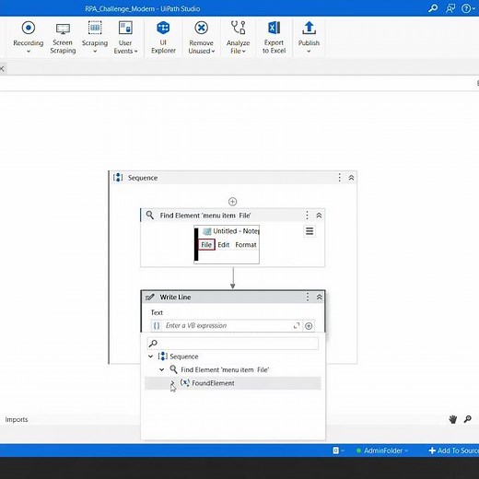
Task: Collapse the Find Element node in the picker
Action: point(161,369)
